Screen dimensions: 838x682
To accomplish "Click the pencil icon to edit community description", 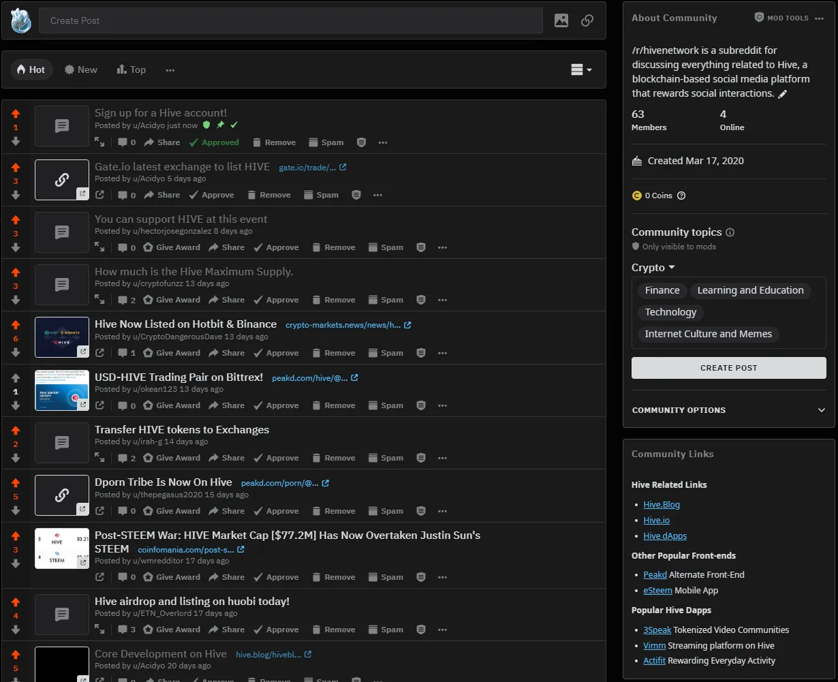I will click(783, 94).
